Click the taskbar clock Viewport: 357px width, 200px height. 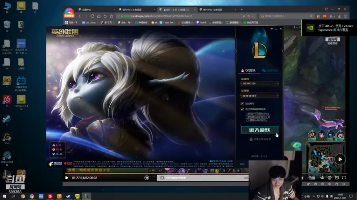click(340, 196)
